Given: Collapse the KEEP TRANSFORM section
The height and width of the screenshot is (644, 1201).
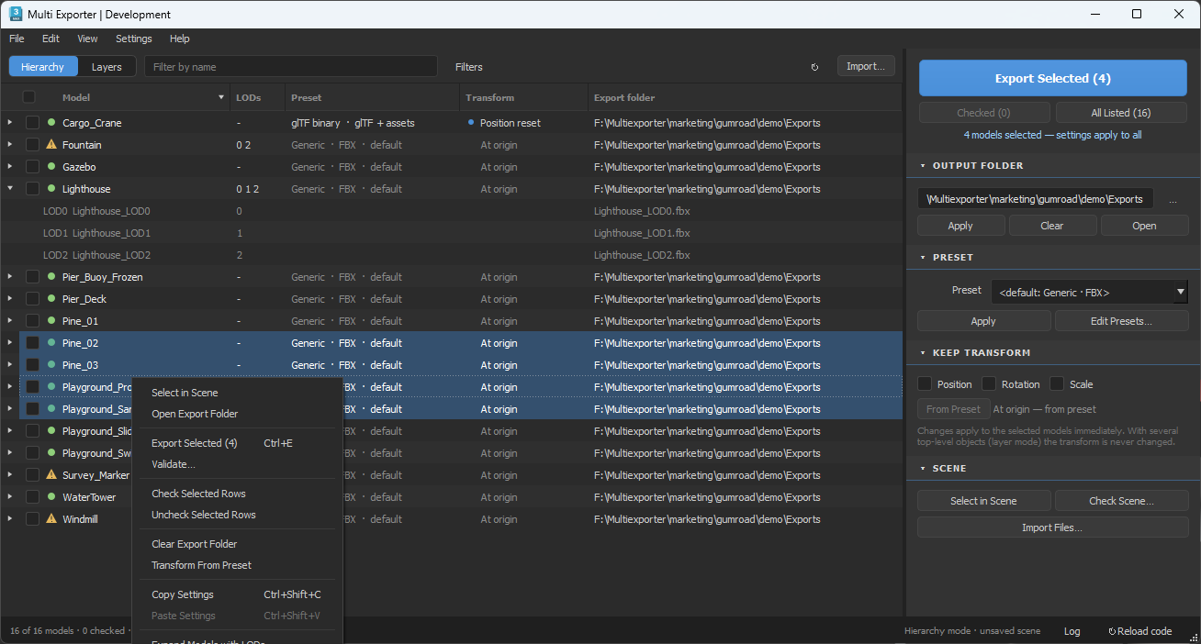Looking at the screenshot, I should pos(1053,353).
